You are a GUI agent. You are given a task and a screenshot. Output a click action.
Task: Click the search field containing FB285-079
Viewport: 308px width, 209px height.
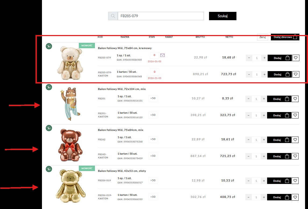click(161, 16)
